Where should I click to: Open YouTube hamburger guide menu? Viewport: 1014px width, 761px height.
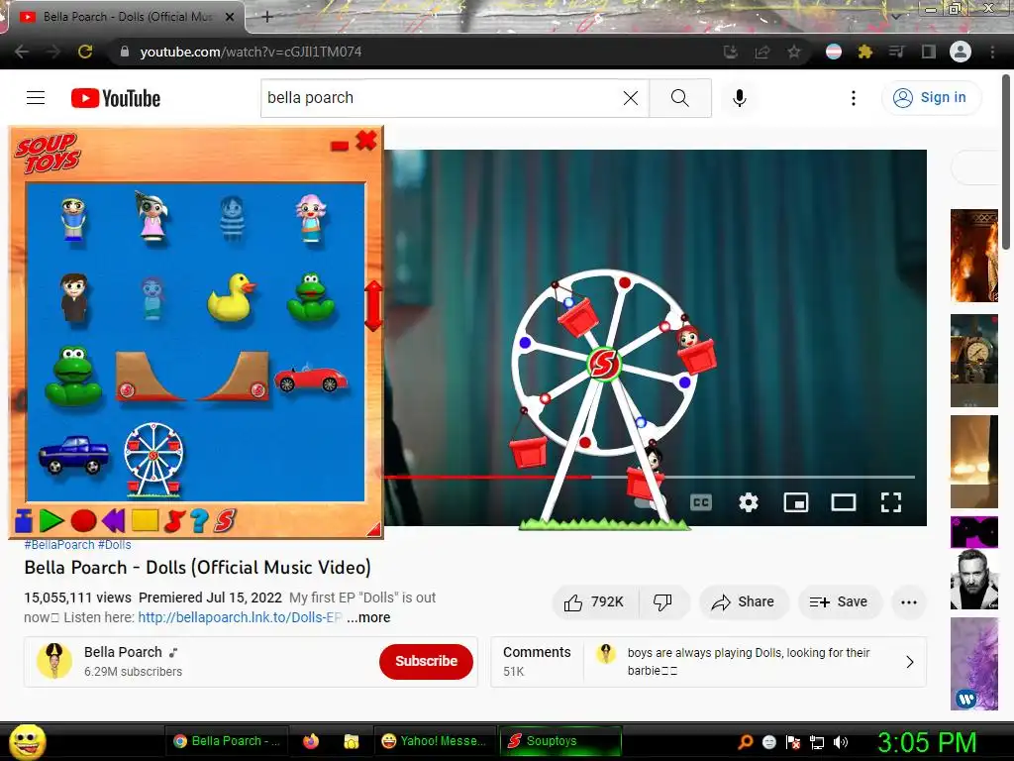click(36, 98)
